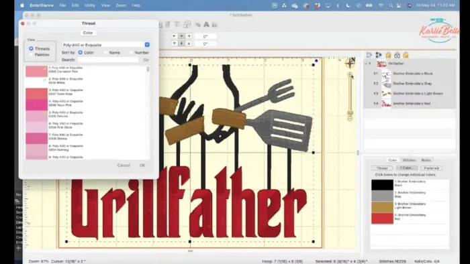Click the Bluetooth icon in menu bar
470x264 pixels.
click(x=338, y=5)
